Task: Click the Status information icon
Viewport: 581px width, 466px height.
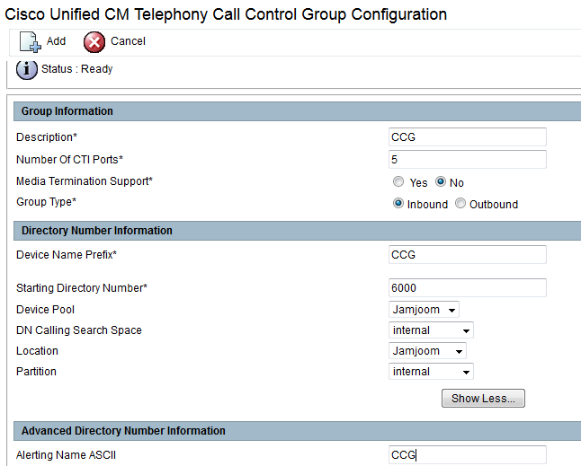Action: pos(27,69)
